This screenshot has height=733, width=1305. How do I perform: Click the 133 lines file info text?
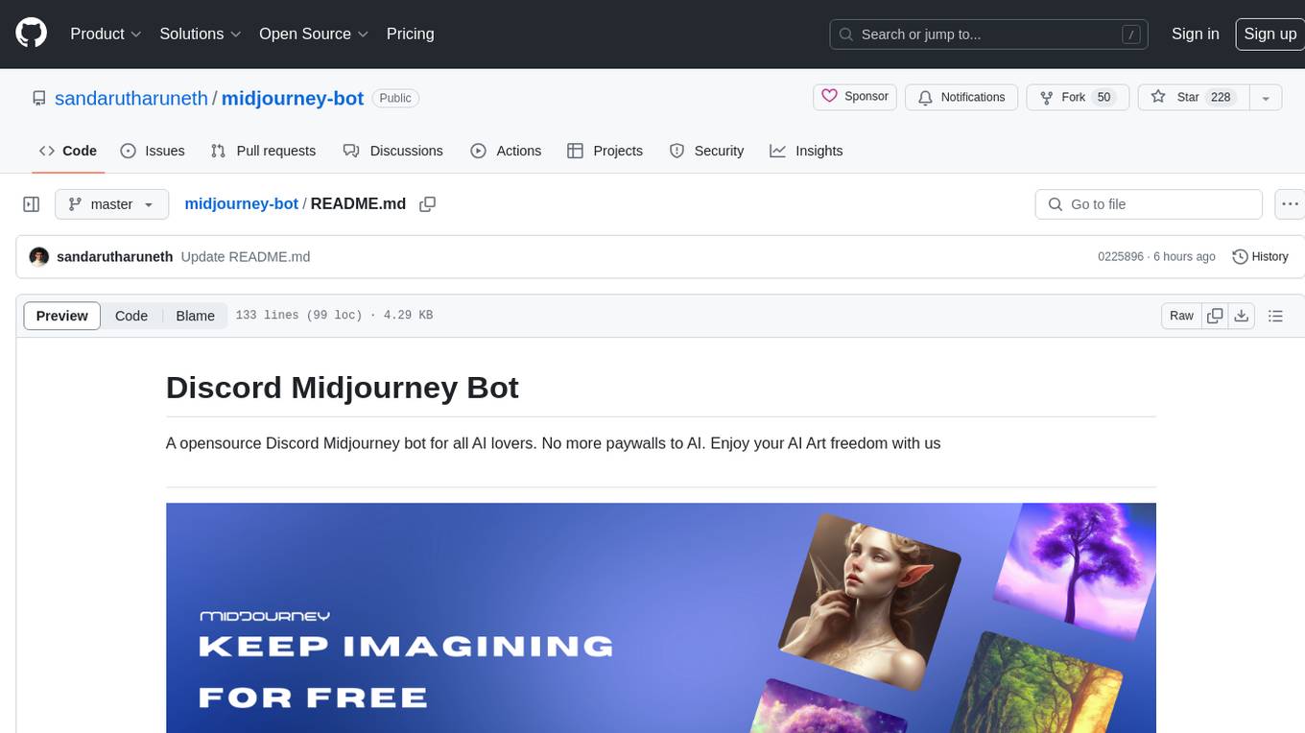(x=334, y=316)
